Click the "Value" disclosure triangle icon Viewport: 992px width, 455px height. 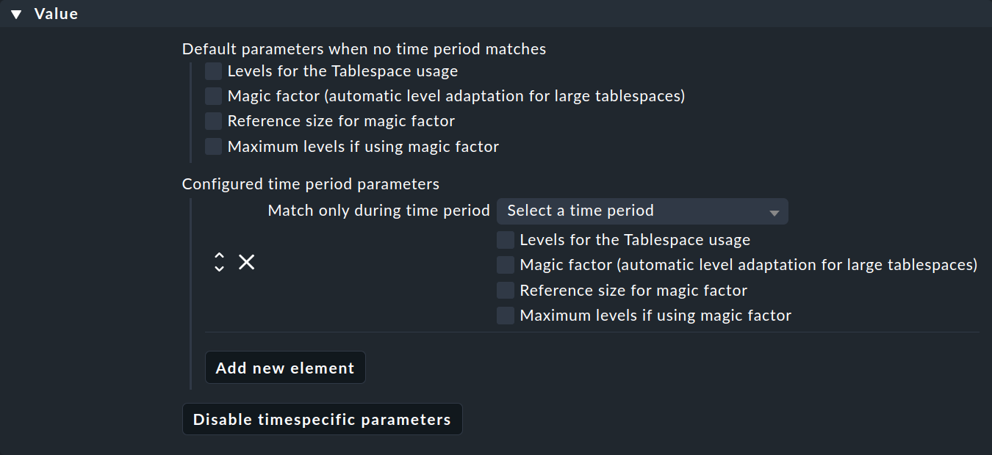coord(16,12)
